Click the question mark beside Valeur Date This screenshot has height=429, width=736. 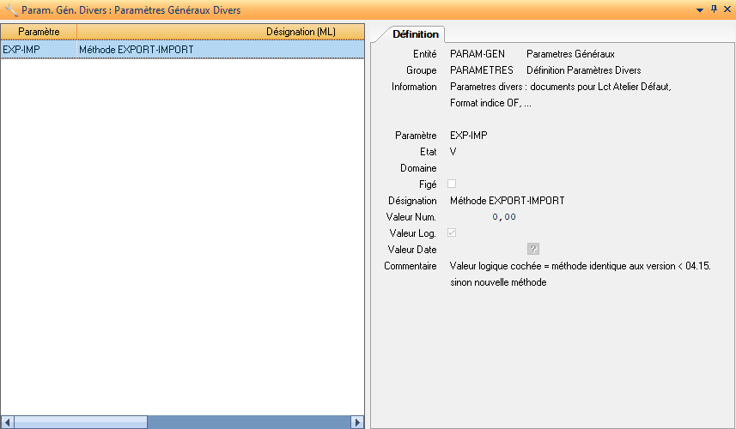pyautogui.click(x=533, y=250)
